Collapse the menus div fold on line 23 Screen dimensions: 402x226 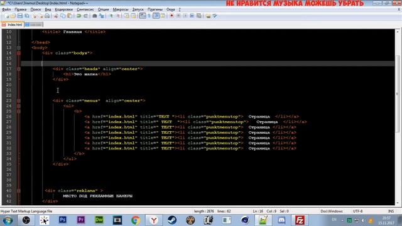(x=19, y=100)
